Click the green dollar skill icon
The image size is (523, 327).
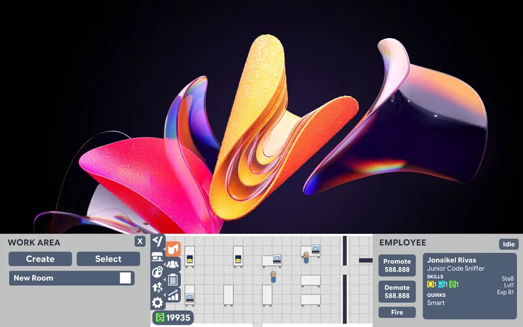coord(453,284)
